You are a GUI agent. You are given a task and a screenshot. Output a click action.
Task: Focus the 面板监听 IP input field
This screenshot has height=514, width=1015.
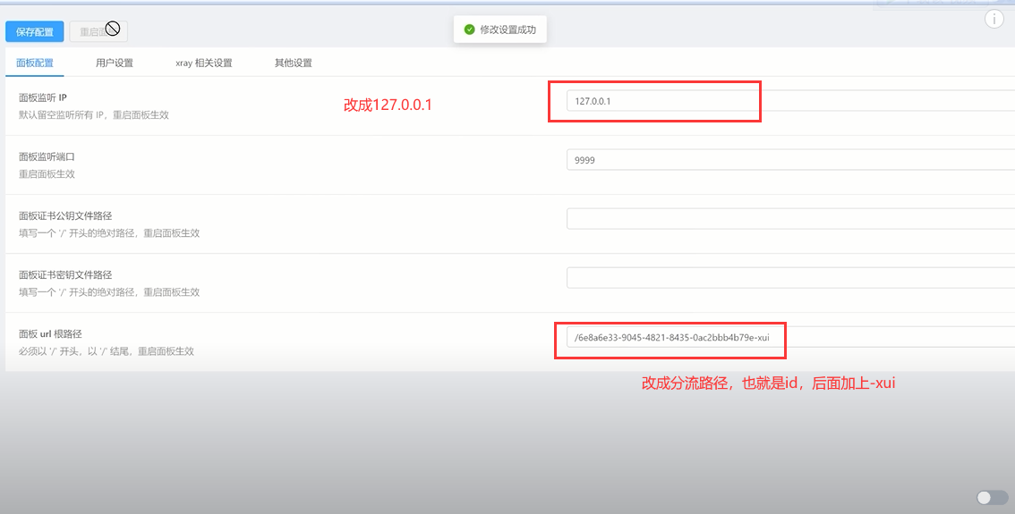pos(788,101)
